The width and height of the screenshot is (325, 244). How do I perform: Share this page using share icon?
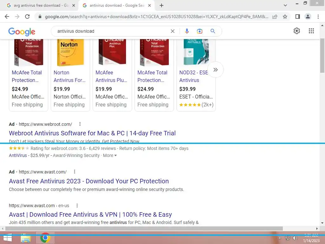tap(275, 17)
